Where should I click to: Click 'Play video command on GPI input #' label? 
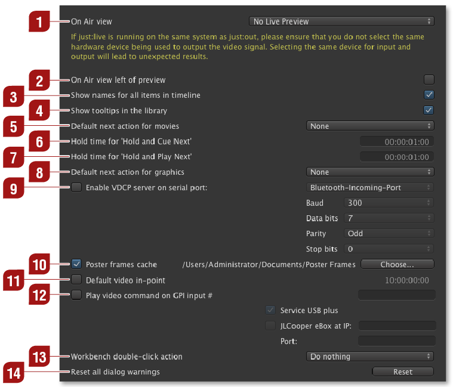pyautogui.click(x=149, y=296)
